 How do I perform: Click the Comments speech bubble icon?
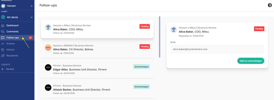pos(3,32)
